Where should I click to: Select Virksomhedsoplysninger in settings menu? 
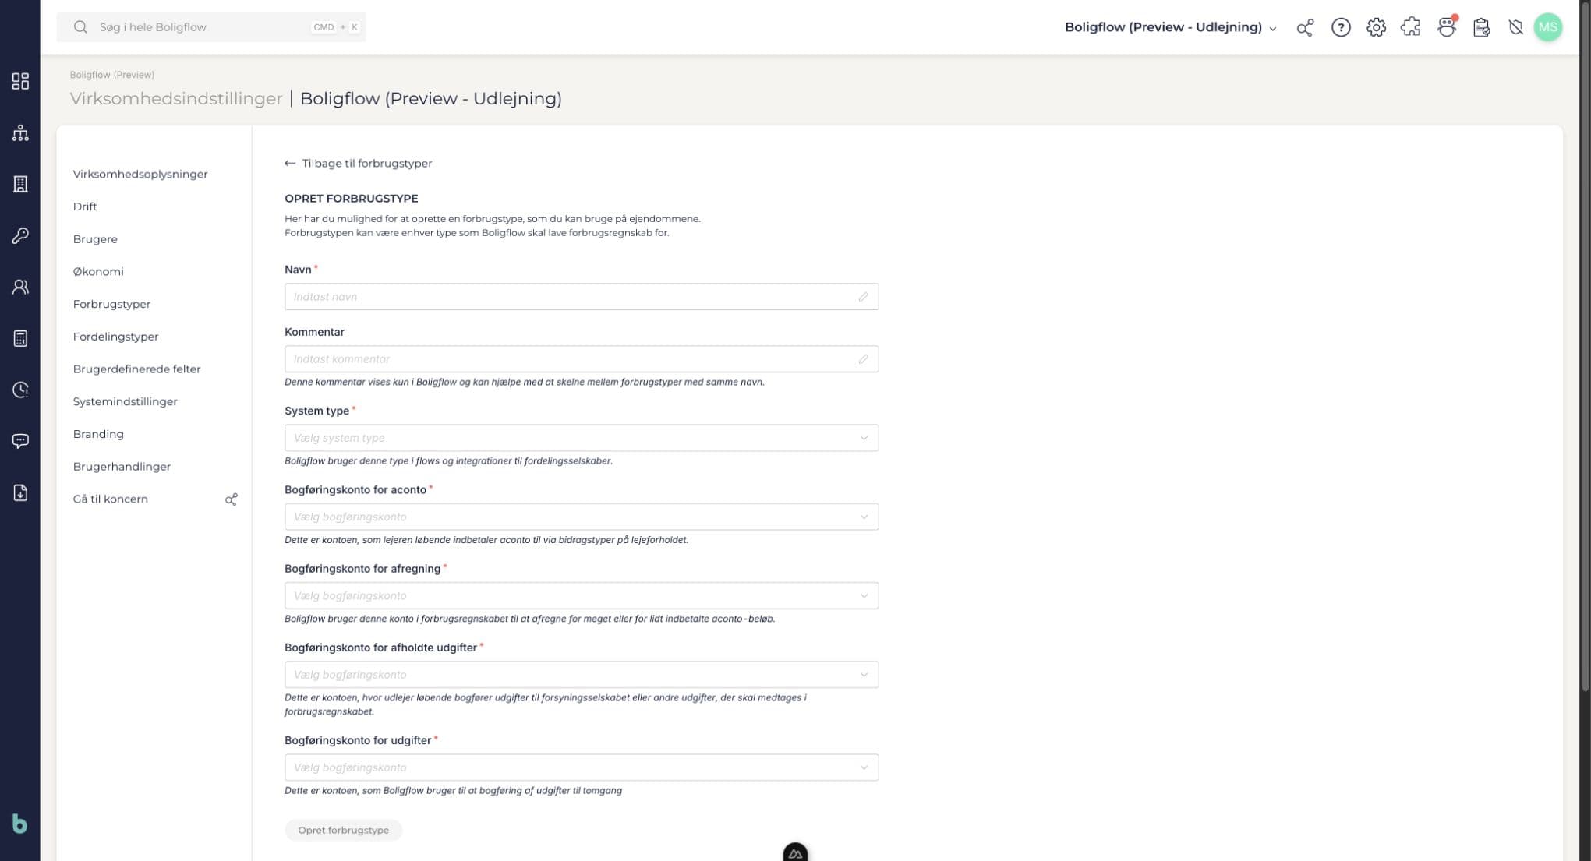pyautogui.click(x=140, y=174)
